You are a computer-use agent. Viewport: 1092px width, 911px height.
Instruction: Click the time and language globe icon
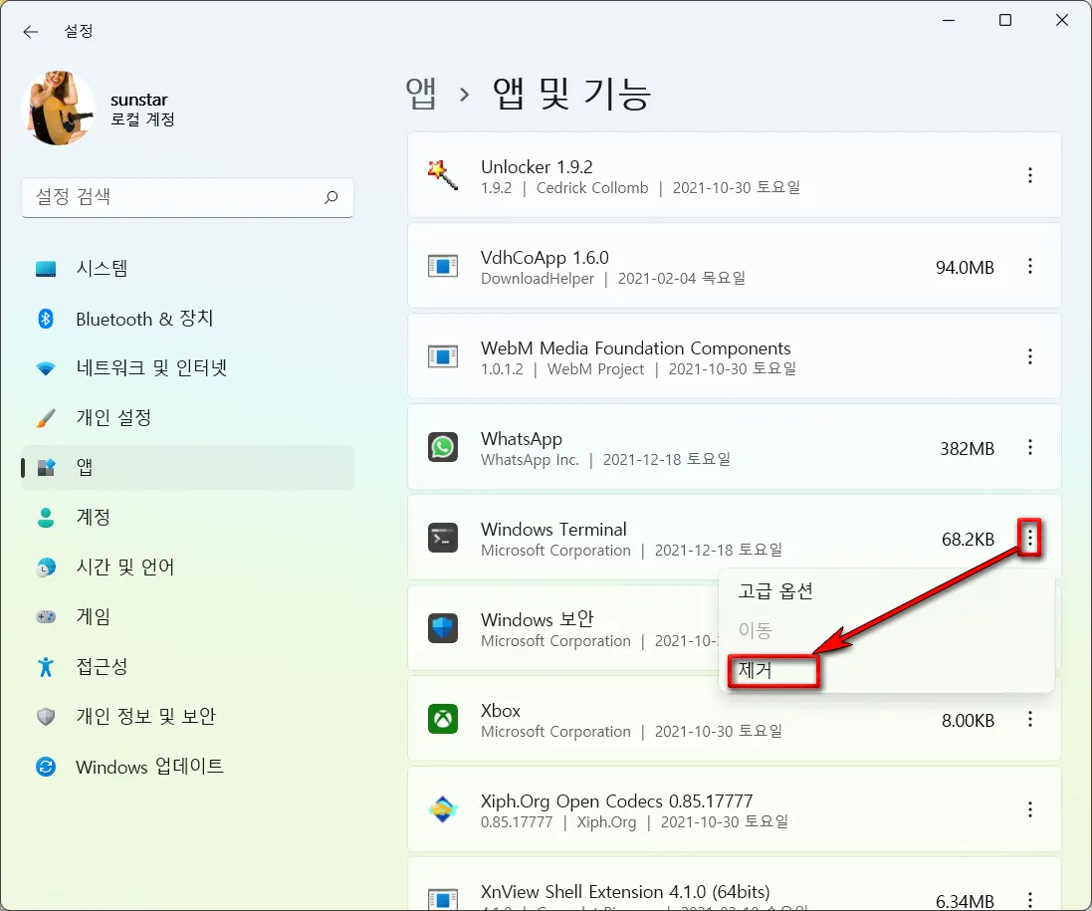click(46, 568)
